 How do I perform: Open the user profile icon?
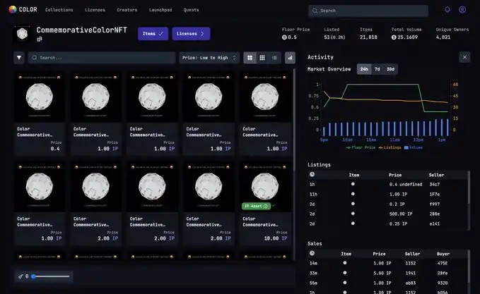coord(462,11)
